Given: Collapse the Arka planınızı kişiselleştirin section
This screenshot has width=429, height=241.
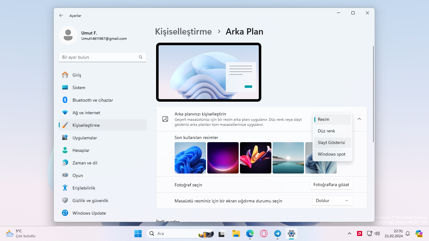Looking at the screenshot, I should pyautogui.click(x=359, y=119).
